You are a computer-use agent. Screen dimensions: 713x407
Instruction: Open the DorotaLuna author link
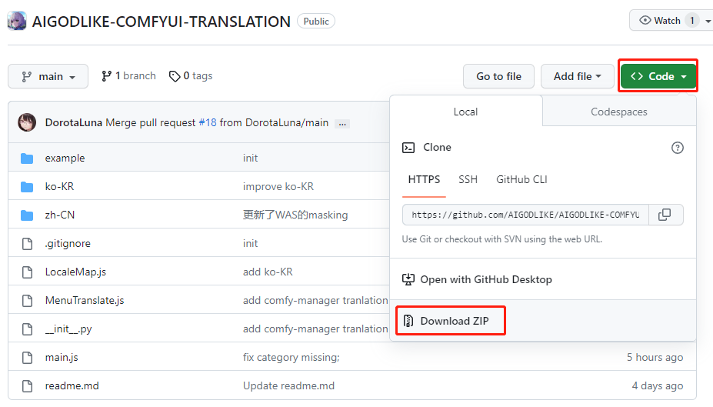tap(73, 123)
